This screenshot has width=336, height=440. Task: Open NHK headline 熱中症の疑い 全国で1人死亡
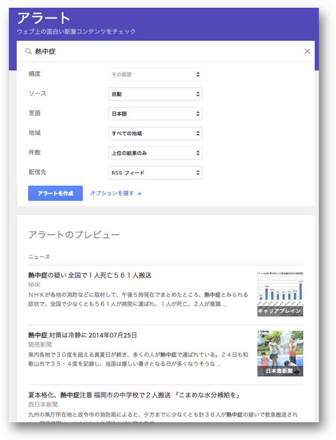(90, 275)
